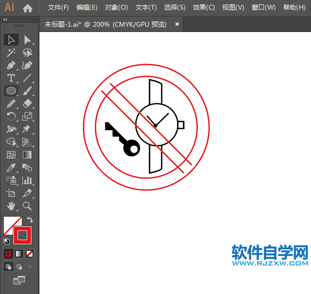Select the Curvature tool
The image size is (311, 294).
[x=27, y=66]
